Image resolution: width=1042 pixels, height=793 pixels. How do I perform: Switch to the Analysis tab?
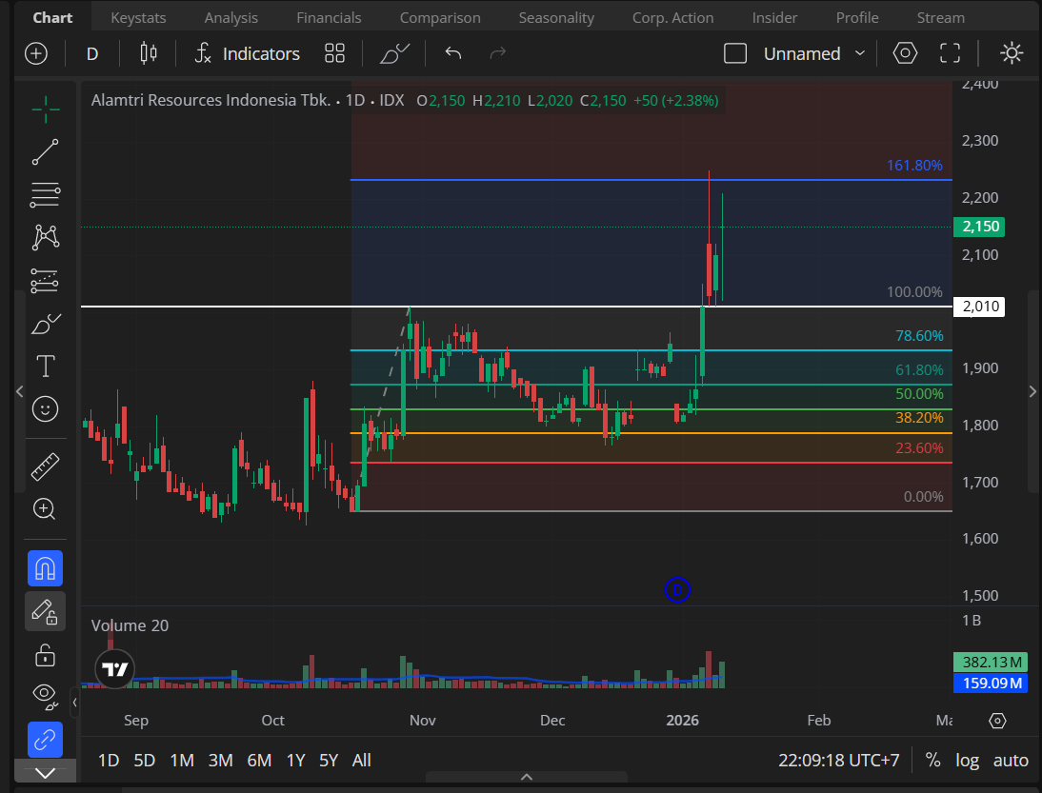[231, 18]
